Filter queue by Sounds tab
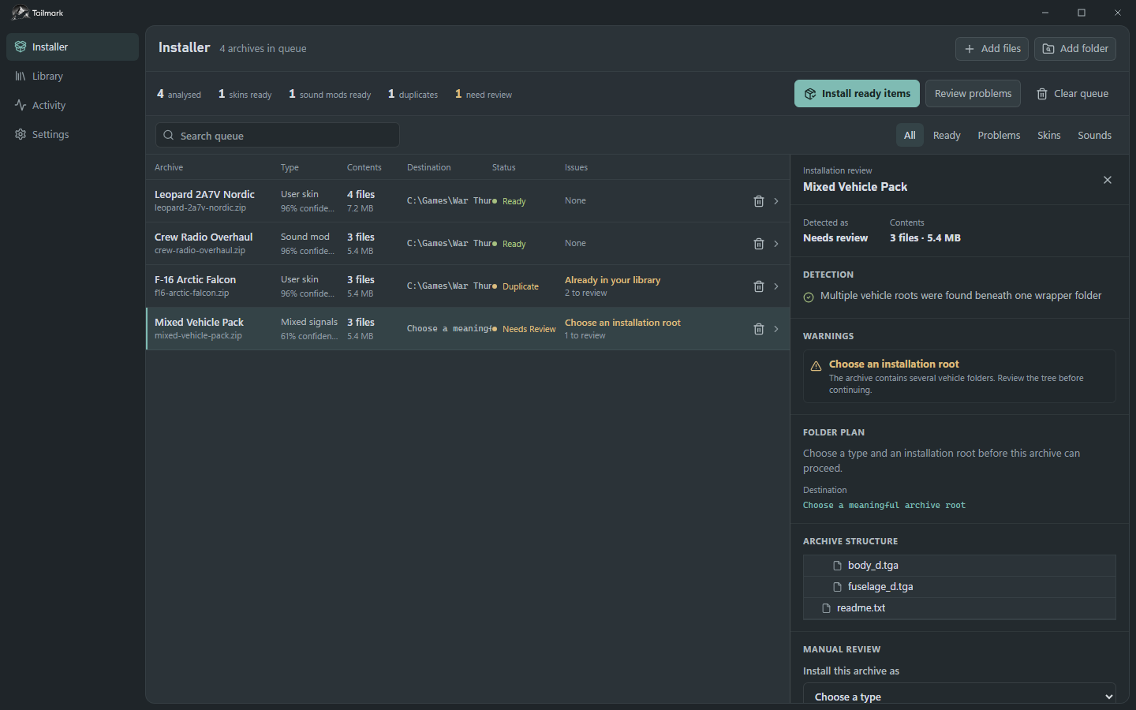The image size is (1136, 710). [1094, 135]
